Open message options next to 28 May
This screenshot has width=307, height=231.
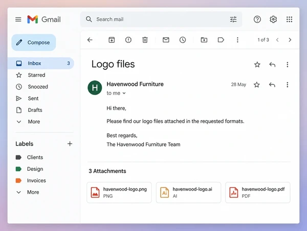click(288, 85)
